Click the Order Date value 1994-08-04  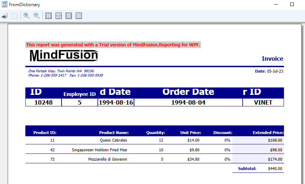(188, 102)
